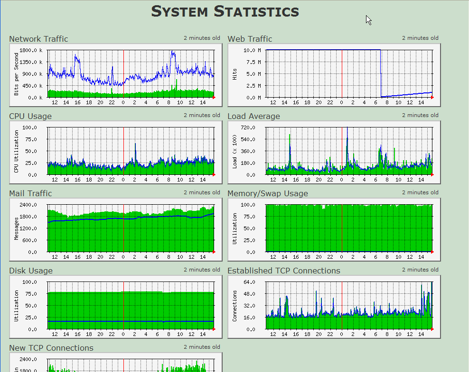Click the Network Traffic title label
Viewport: 469px width, 372px height.
coord(38,39)
